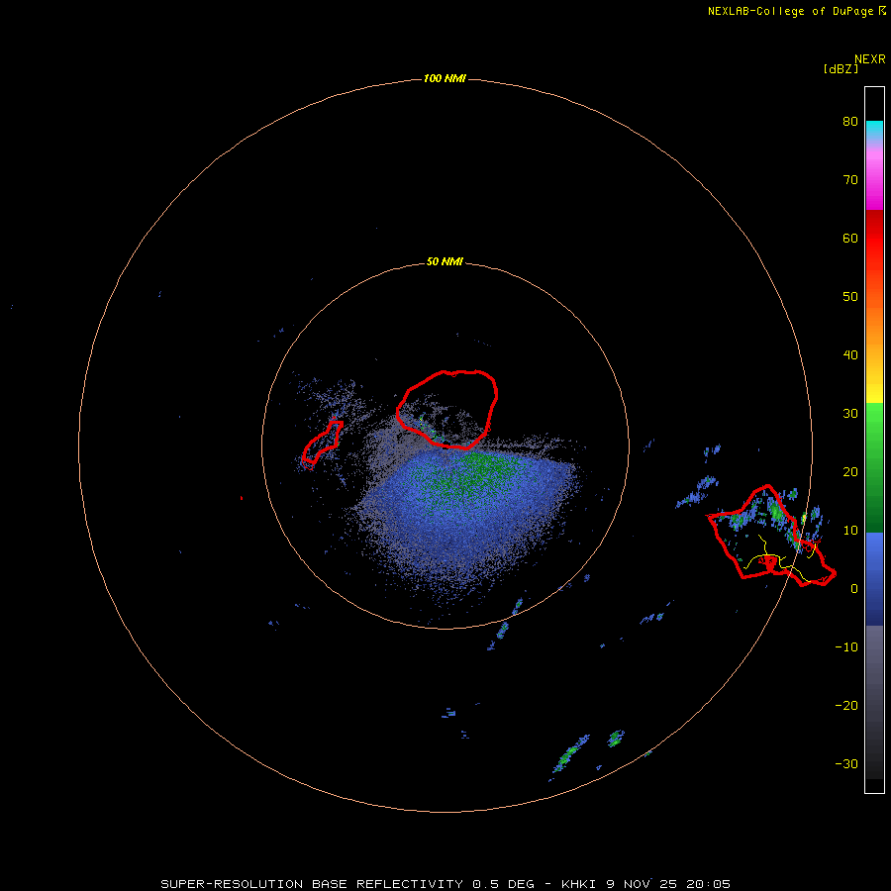Viewport: 891px width, 891px height.
Task: Click the green segment of the color bar
Action: point(874,467)
